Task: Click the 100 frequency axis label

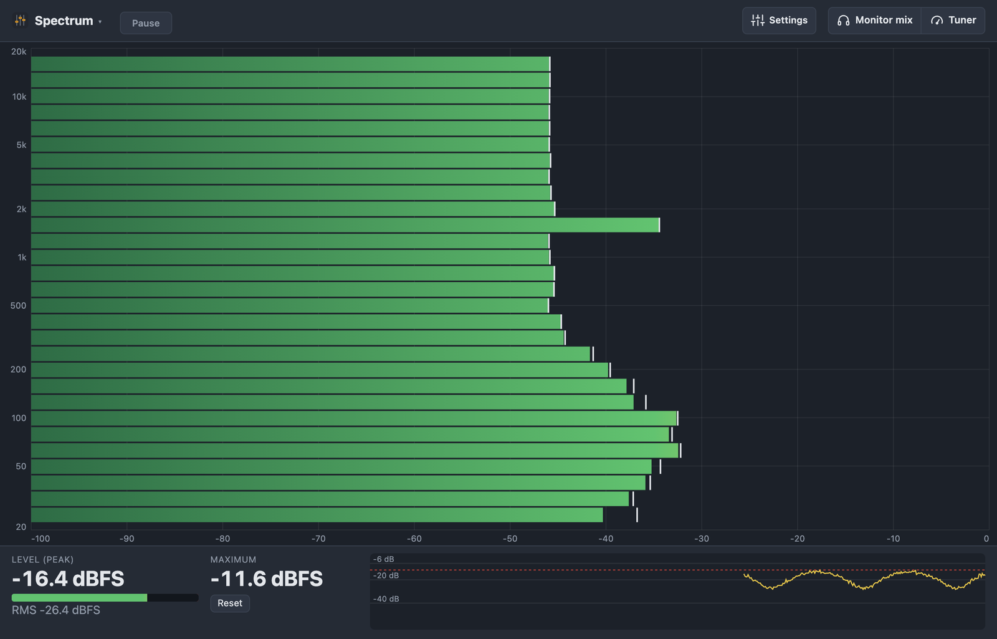Action: (x=19, y=418)
